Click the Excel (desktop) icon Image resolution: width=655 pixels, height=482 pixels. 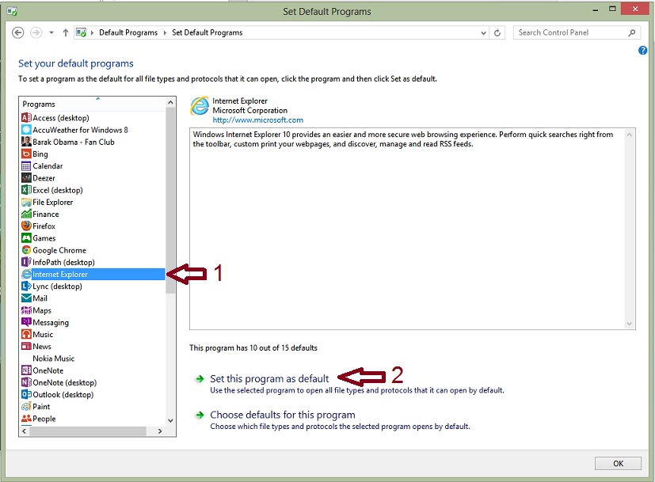coord(26,190)
